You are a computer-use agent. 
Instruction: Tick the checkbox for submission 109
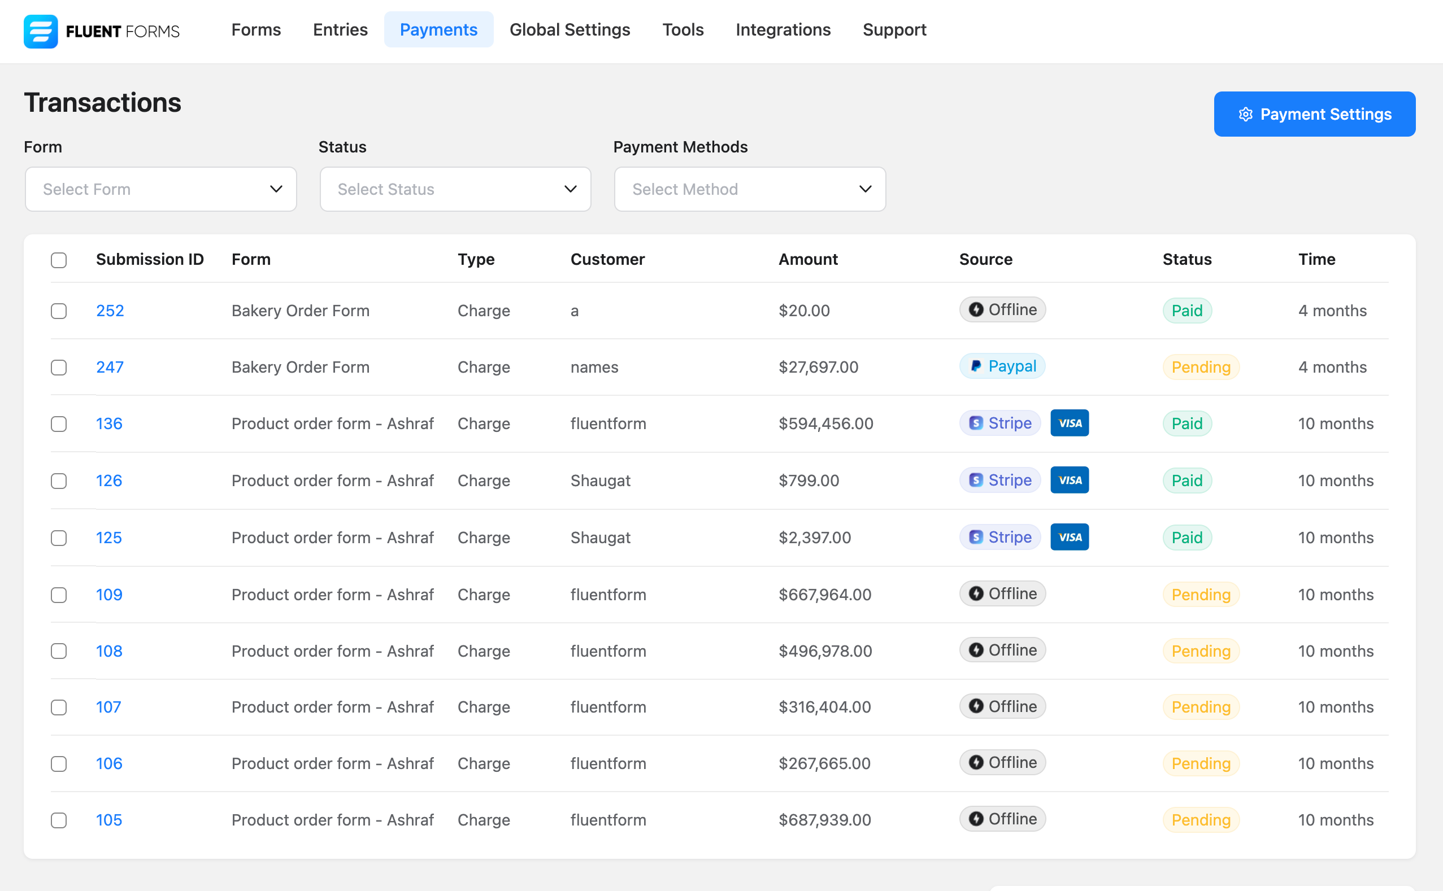[58, 595]
